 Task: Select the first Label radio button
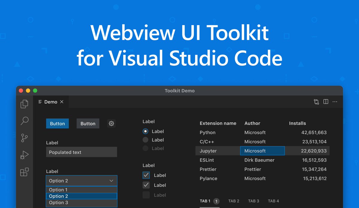pyautogui.click(x=146, y=131)
